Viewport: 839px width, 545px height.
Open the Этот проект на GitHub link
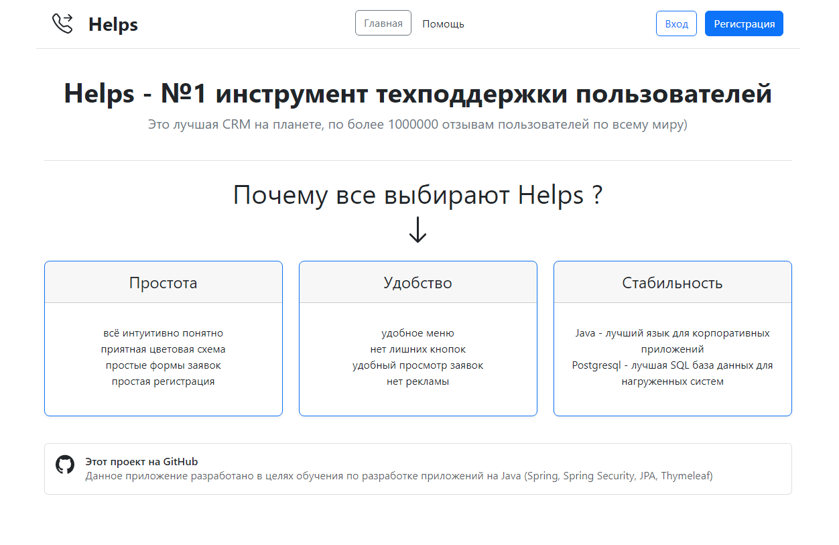point(141,461)
